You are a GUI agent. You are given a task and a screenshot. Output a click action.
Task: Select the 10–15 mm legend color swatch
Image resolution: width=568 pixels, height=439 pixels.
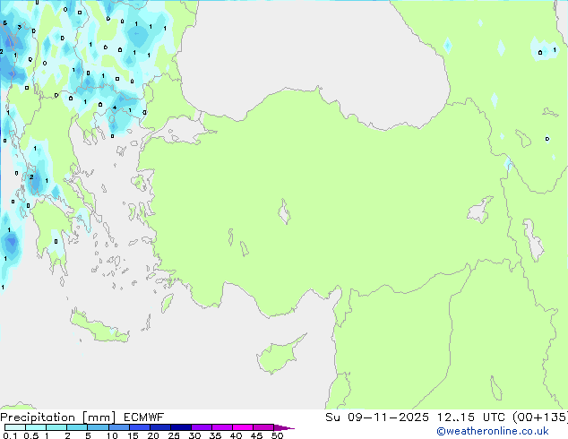click(x=119, y=427)
